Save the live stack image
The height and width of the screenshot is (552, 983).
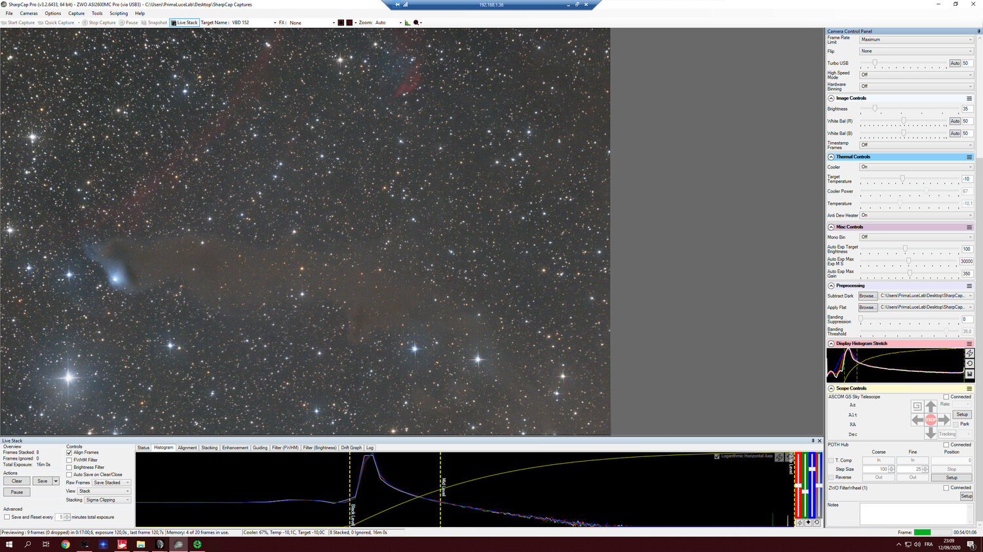[43, 481]
